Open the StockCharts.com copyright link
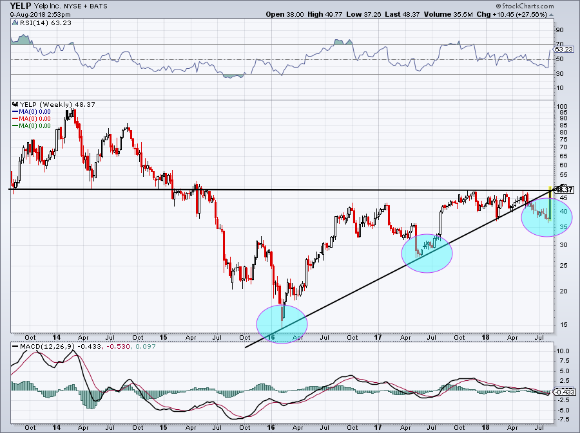Image resolution: width=580 pixels, height=433 pixels. coord(525,6)
